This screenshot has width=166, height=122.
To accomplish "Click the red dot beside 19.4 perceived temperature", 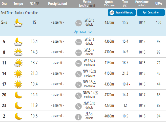I will click(x=130, y=84).
